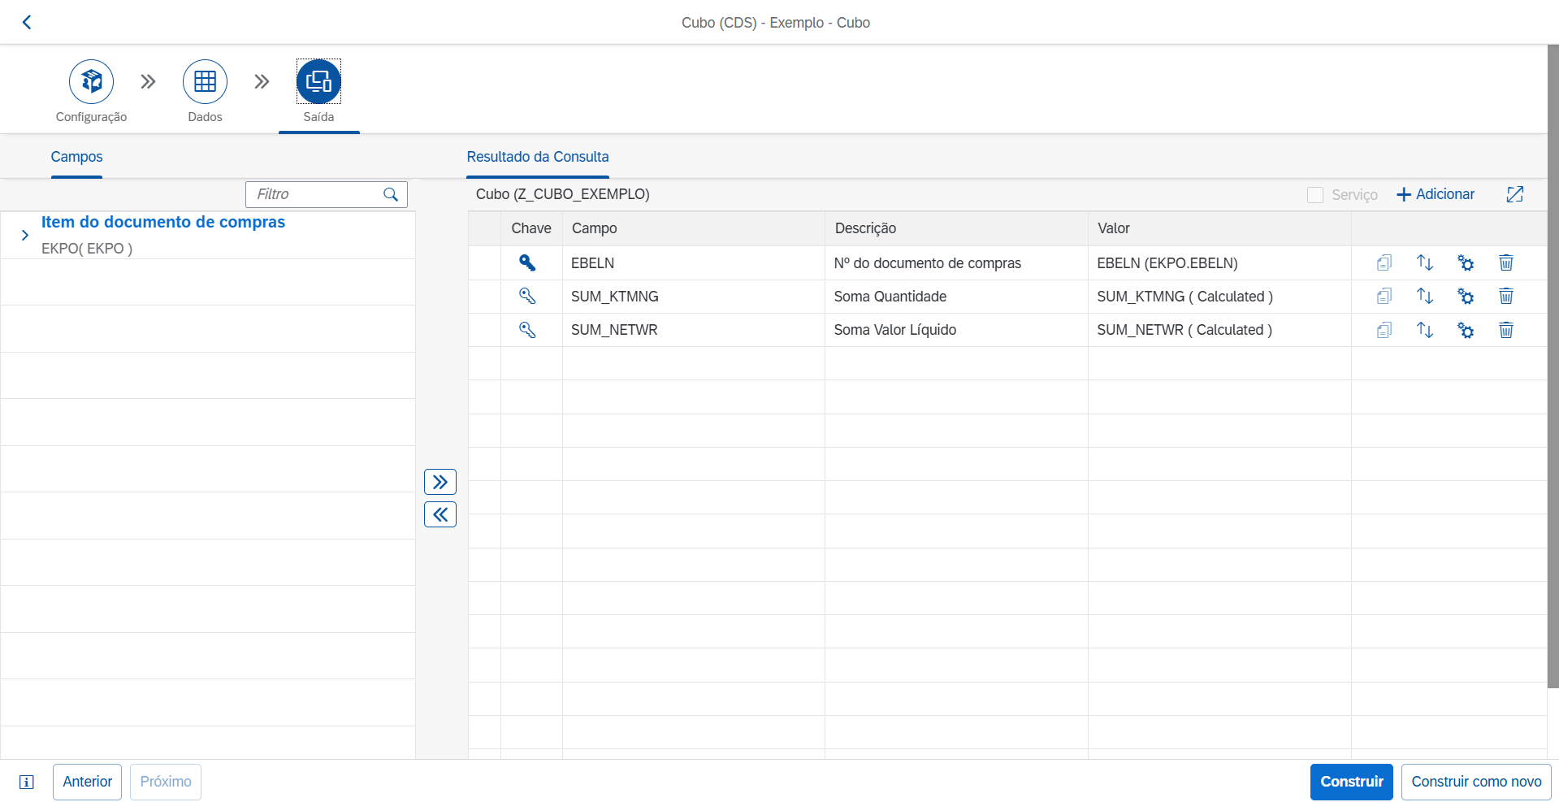Toggle key icon for SUM_KTMNG field
Viewport: 1559px width, 802px height.
pos(527,297)
